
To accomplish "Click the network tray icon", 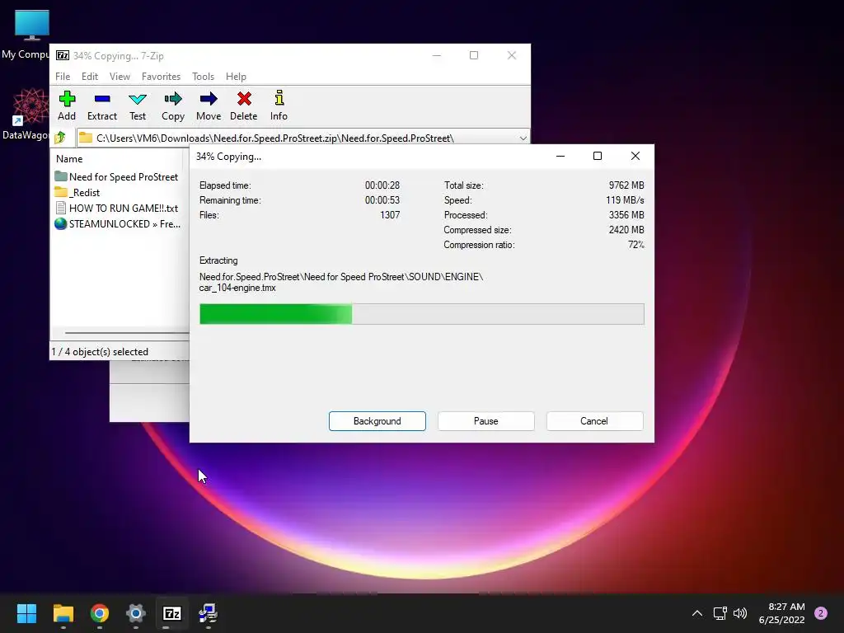I will (720, 613).
